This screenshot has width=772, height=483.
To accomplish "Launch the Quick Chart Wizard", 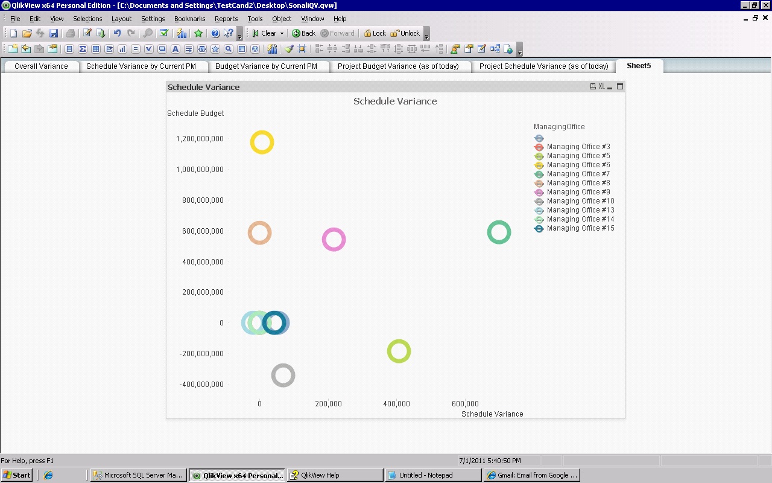I will pos(181,33).
